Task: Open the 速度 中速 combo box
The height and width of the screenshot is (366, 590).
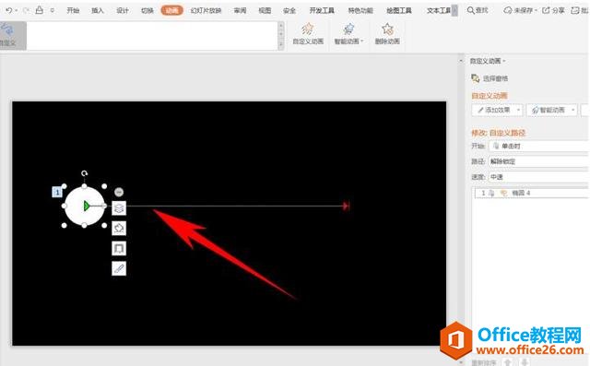Action: (x=538, y=177)
